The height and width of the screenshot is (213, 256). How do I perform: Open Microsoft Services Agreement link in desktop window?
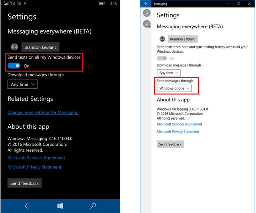179,124
